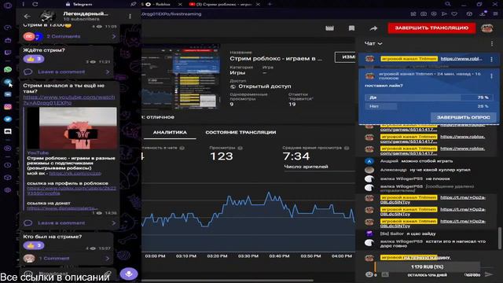This screenshot has width=503, height=283.
Task: Take a snapshot with the camera toolbar icon
Action: point(424,14)
